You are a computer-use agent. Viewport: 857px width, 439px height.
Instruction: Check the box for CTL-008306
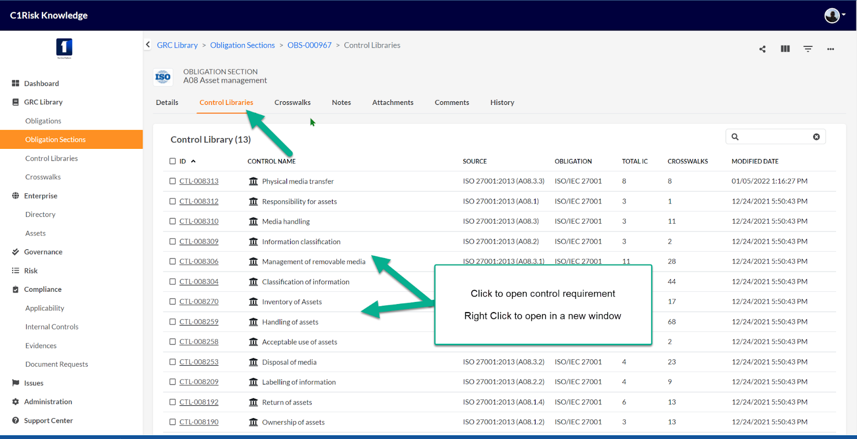(x=172, y=261)
